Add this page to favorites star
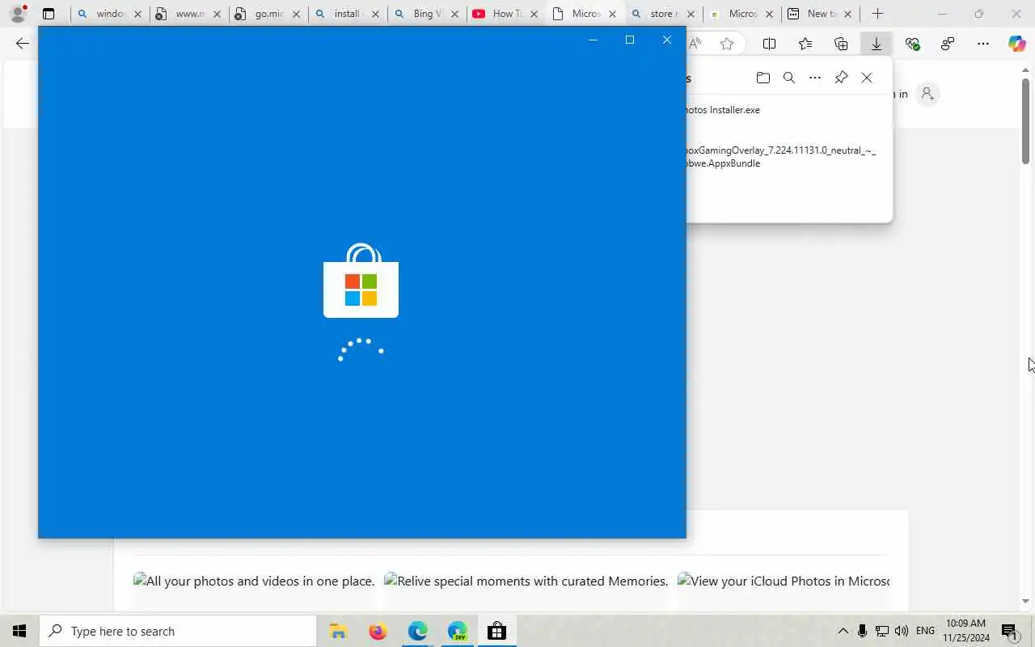Image resolution: width=1035 pixels, height=647 pixels. (727, 44)
